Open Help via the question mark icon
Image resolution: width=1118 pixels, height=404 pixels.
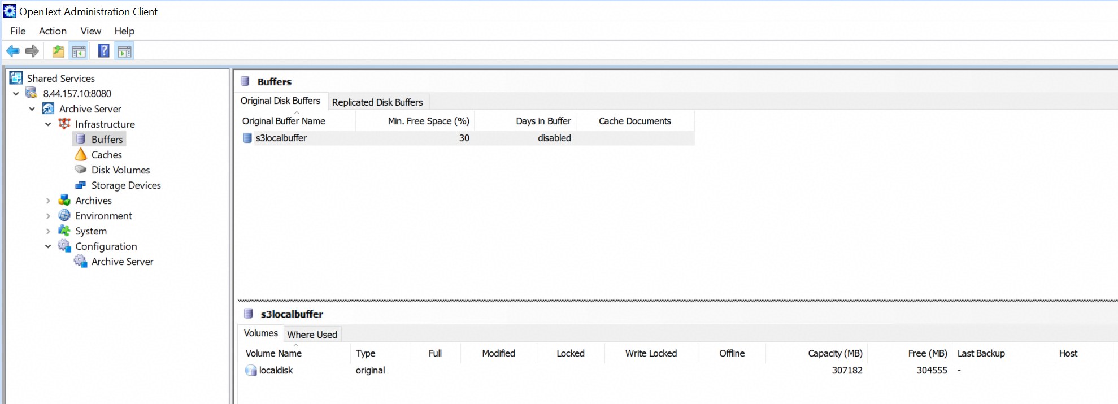coord(104,51)
